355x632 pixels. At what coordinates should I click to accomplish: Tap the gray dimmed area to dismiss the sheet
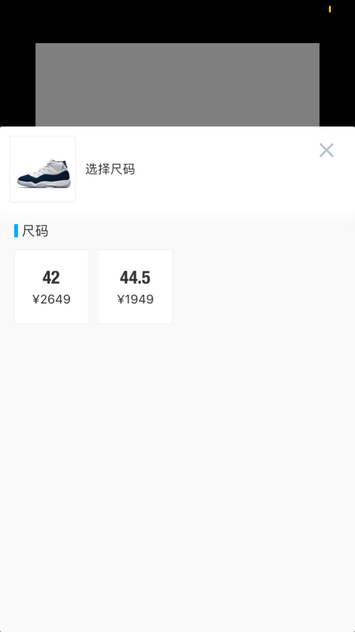coord(177,85)
